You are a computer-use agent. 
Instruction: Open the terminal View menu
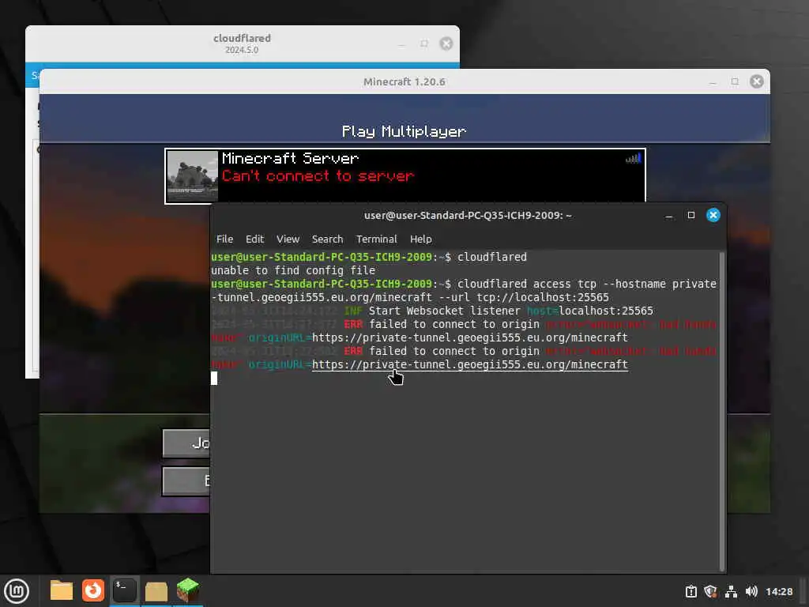point(288,239)
